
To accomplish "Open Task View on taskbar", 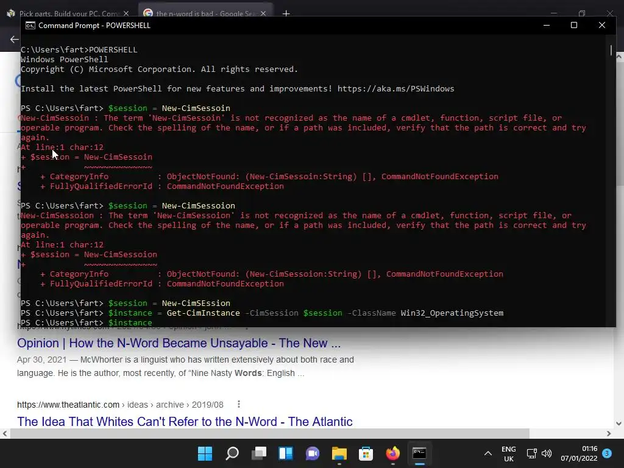I will (258, 453).
